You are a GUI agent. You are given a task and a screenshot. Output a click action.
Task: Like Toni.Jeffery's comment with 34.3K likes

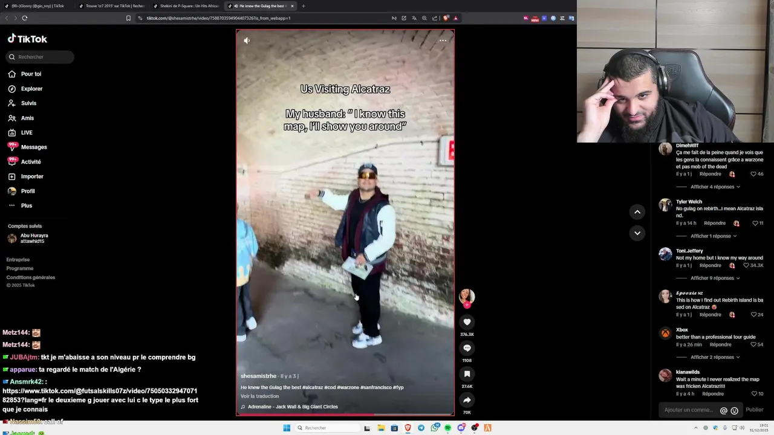(746, 265)
